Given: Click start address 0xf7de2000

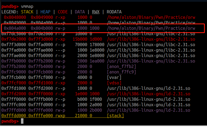Looking at the screenshot, I should coord(14,39).
